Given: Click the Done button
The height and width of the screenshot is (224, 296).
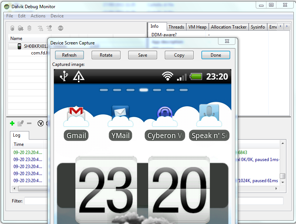Looking at the screenshot, I should [x=216, y=55].
